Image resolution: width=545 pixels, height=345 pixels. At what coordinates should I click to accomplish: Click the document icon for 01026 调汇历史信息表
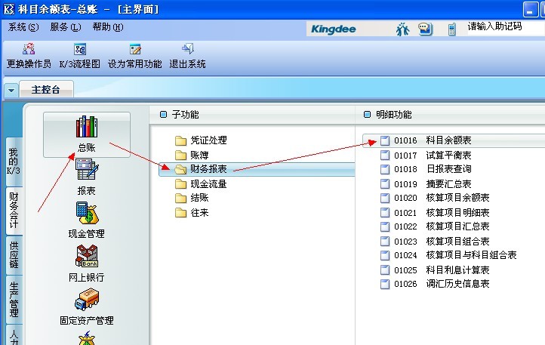[x=385, y=284]
